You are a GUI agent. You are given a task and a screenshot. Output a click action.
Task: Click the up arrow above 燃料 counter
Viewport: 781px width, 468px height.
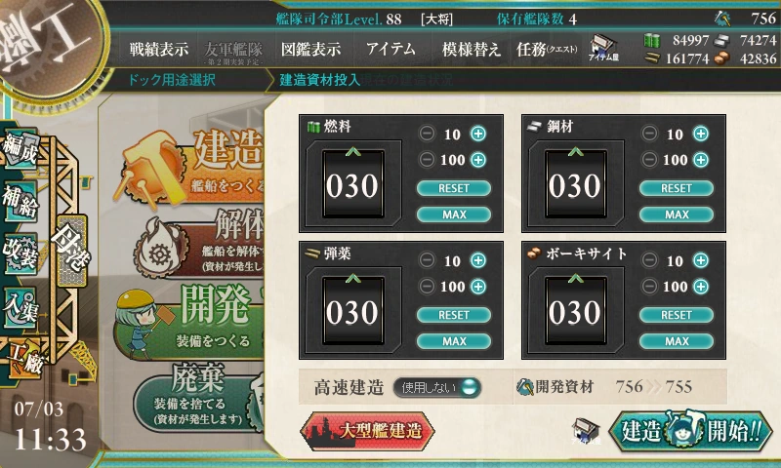(x=353, y=151)
